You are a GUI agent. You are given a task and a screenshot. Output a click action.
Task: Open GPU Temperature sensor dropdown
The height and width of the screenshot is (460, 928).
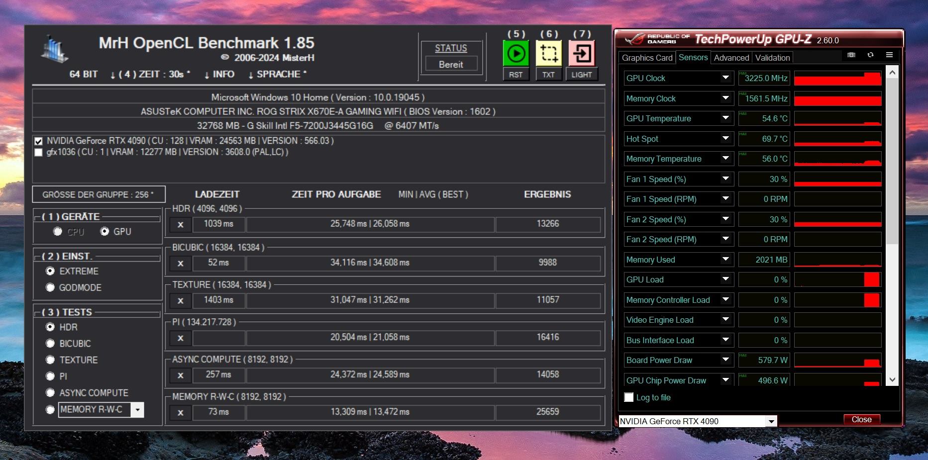click(x=725, y=118)
